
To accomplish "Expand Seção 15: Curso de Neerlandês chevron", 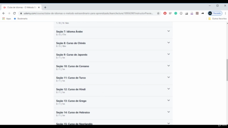I will pyautogui.click(x=169, y=123).
